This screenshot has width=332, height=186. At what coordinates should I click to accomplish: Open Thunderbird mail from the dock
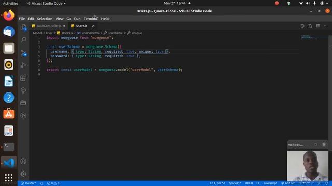pyautogui.click(x=9, y=32)
